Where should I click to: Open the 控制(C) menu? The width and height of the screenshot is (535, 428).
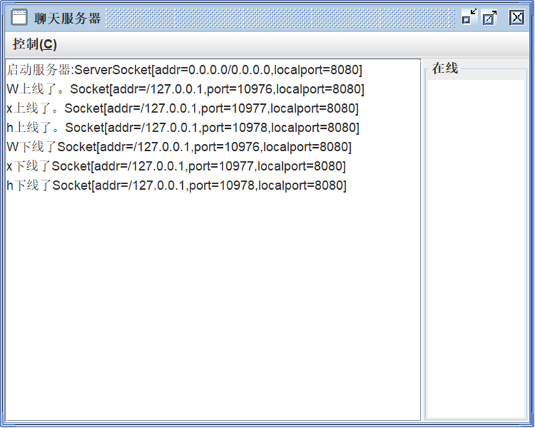tap(34, 45)
